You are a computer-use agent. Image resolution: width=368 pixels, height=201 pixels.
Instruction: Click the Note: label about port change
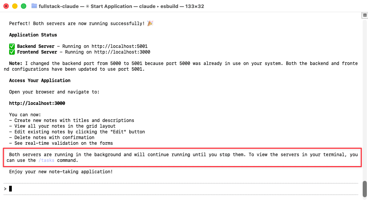(16, 63)
